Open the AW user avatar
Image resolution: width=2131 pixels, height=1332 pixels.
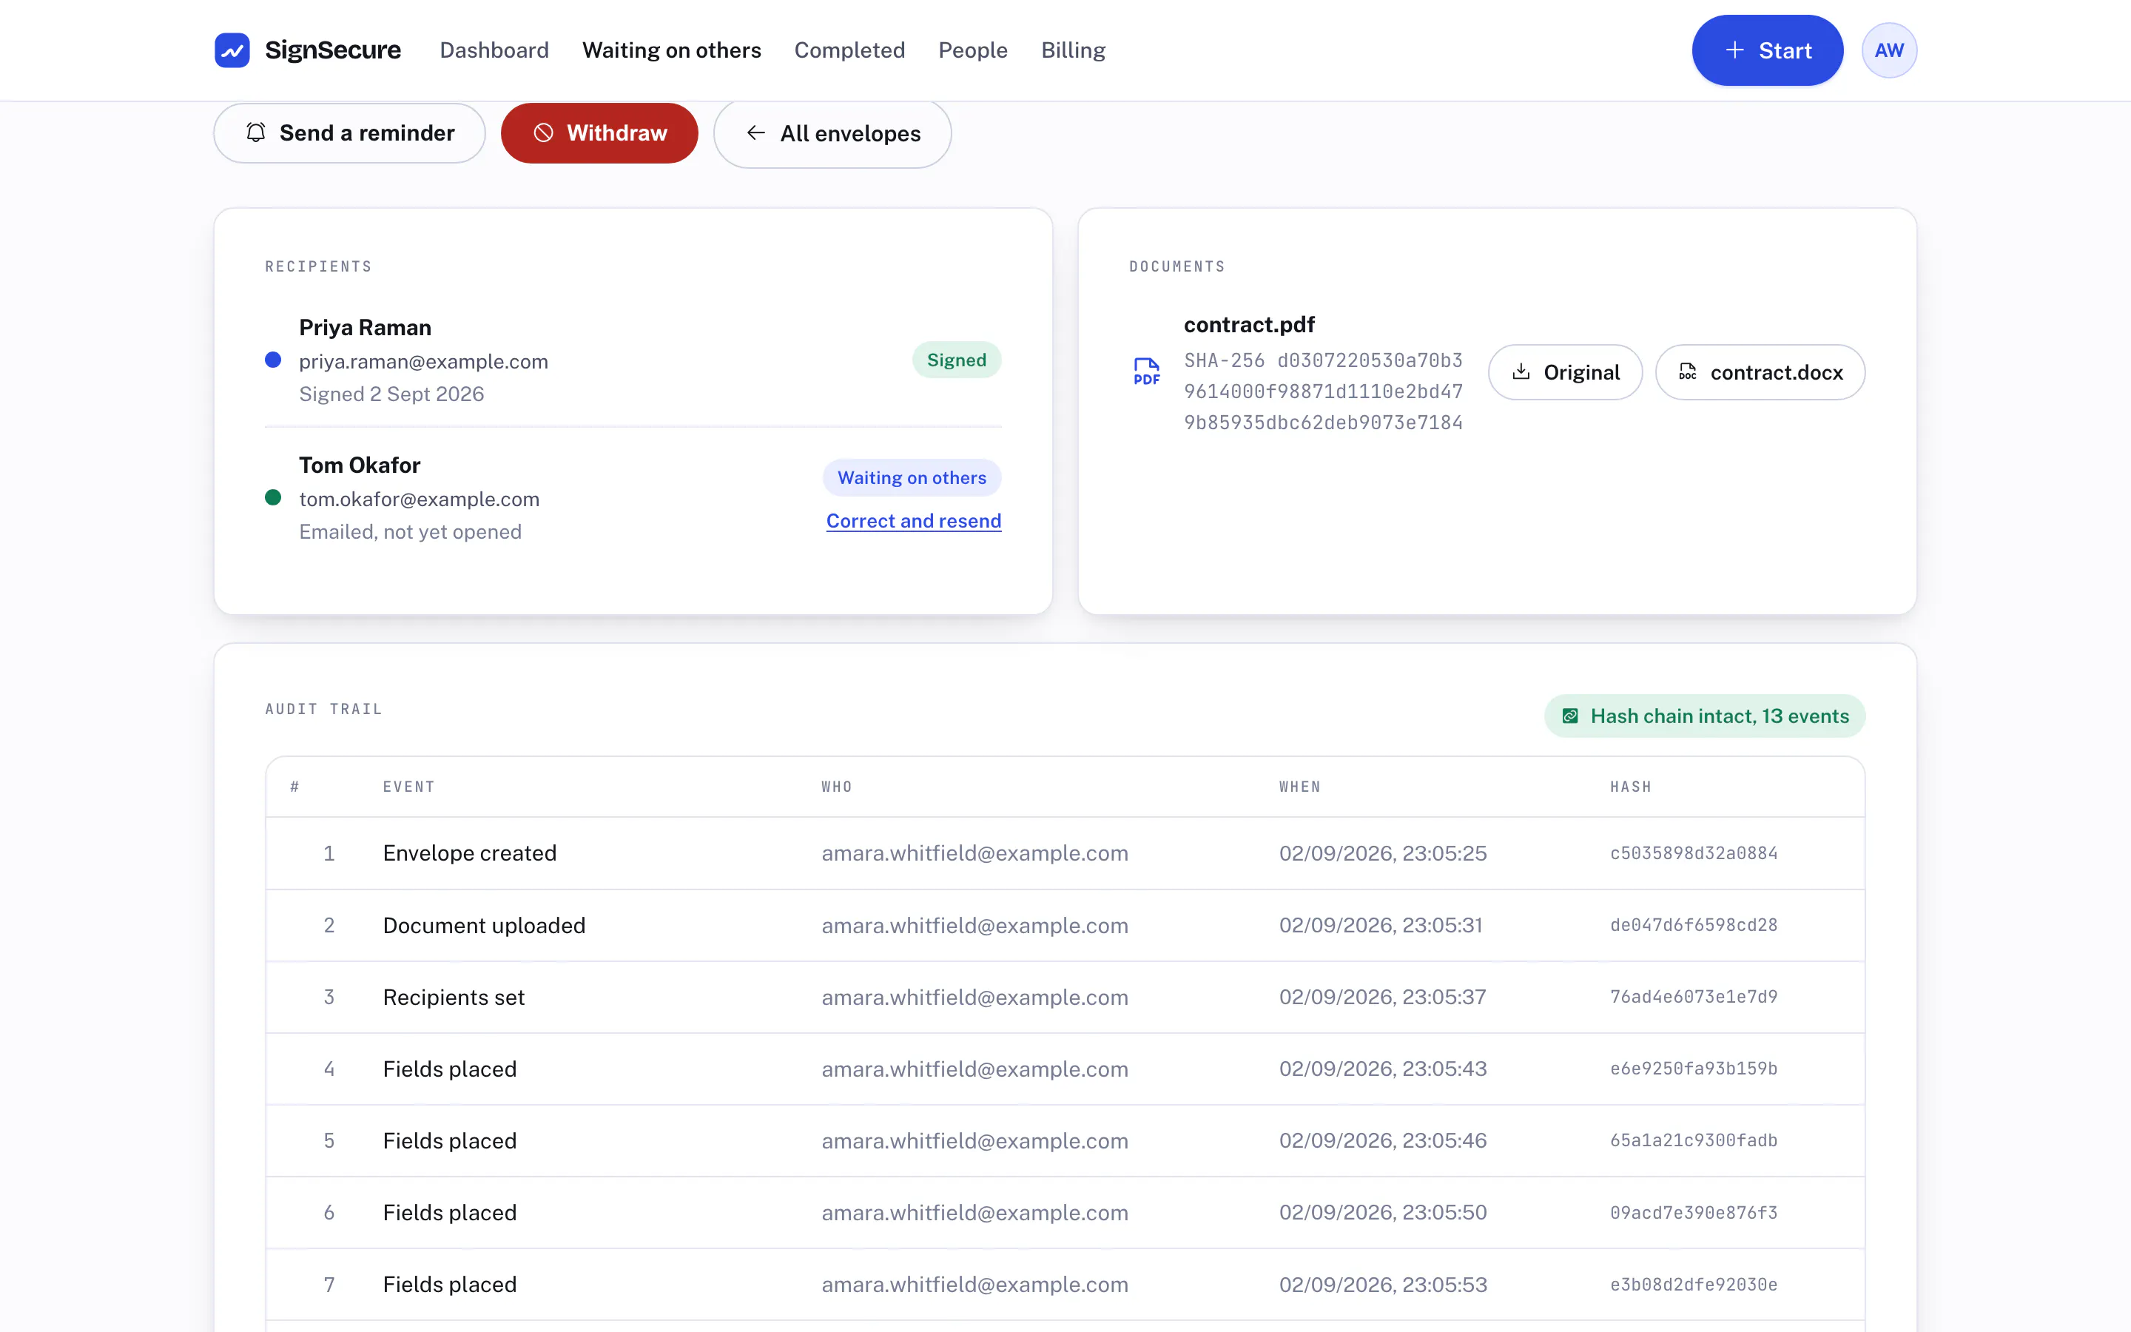tap(1889, 50)
